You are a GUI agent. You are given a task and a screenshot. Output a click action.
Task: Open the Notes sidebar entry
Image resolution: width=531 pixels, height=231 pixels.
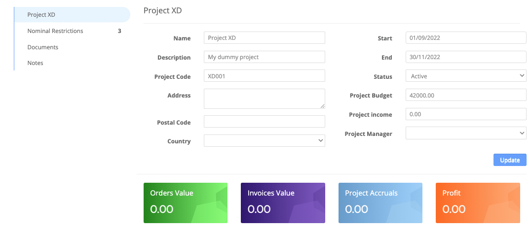coord(72,63)
